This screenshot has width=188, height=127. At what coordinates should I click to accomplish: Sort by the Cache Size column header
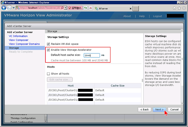(118, 86)
